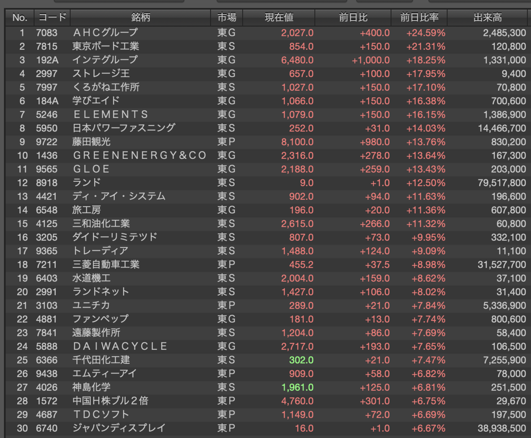
Task: Select 日本パワーファスニング stock name
Action: point(124,128)
